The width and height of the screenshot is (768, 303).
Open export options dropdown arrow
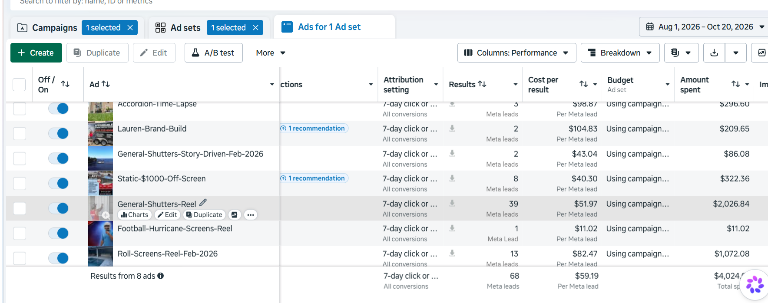click(x=736, y=53)
